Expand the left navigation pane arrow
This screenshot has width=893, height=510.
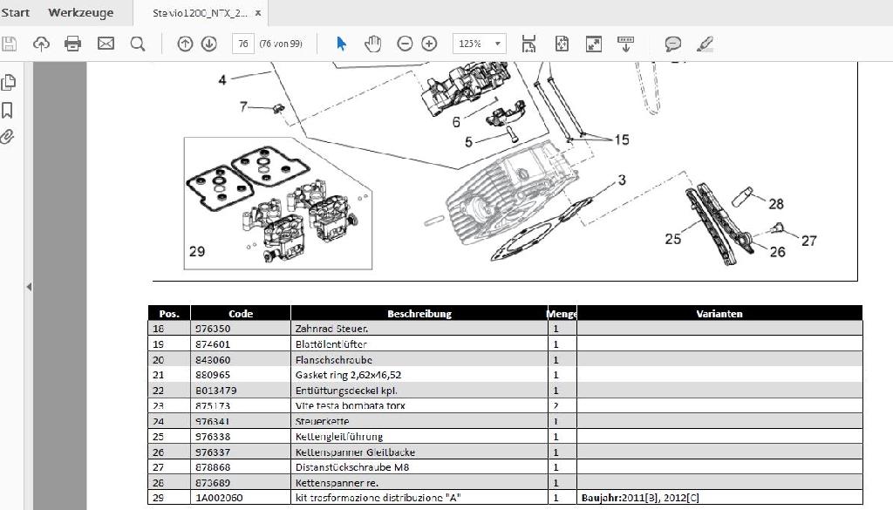pos(29,286)
